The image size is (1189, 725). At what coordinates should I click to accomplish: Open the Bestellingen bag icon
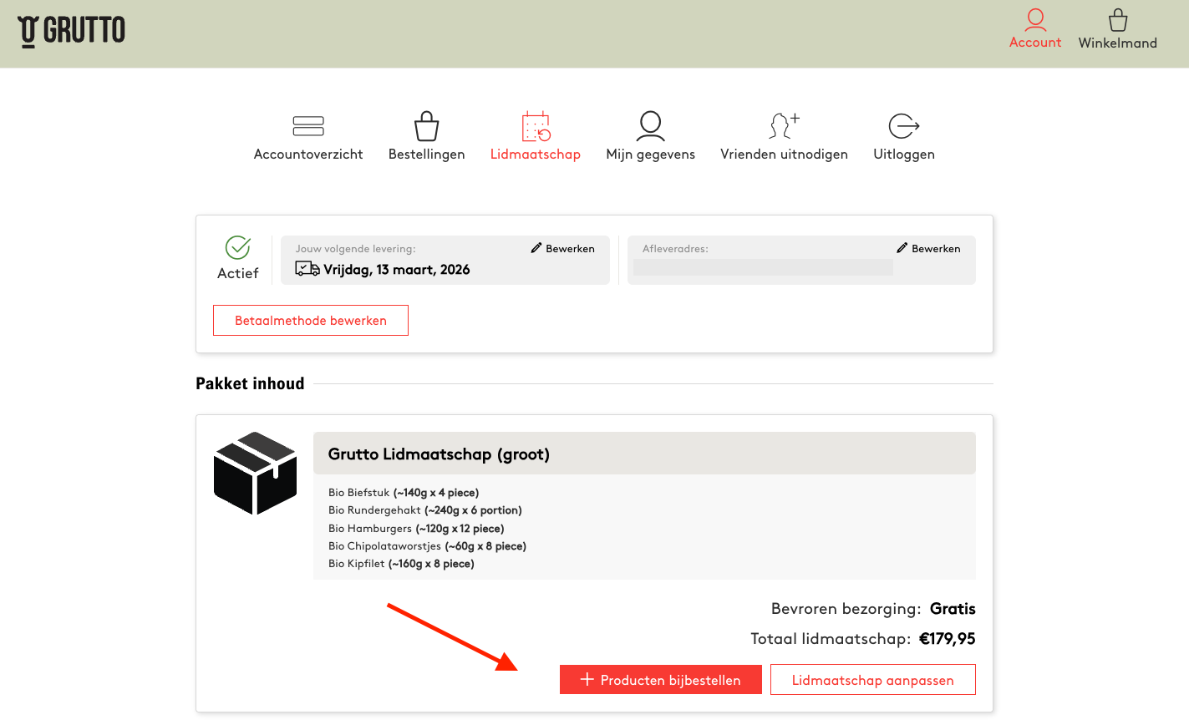point(426,126)
